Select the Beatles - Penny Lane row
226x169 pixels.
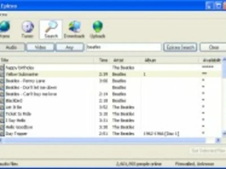coord(111,81)
